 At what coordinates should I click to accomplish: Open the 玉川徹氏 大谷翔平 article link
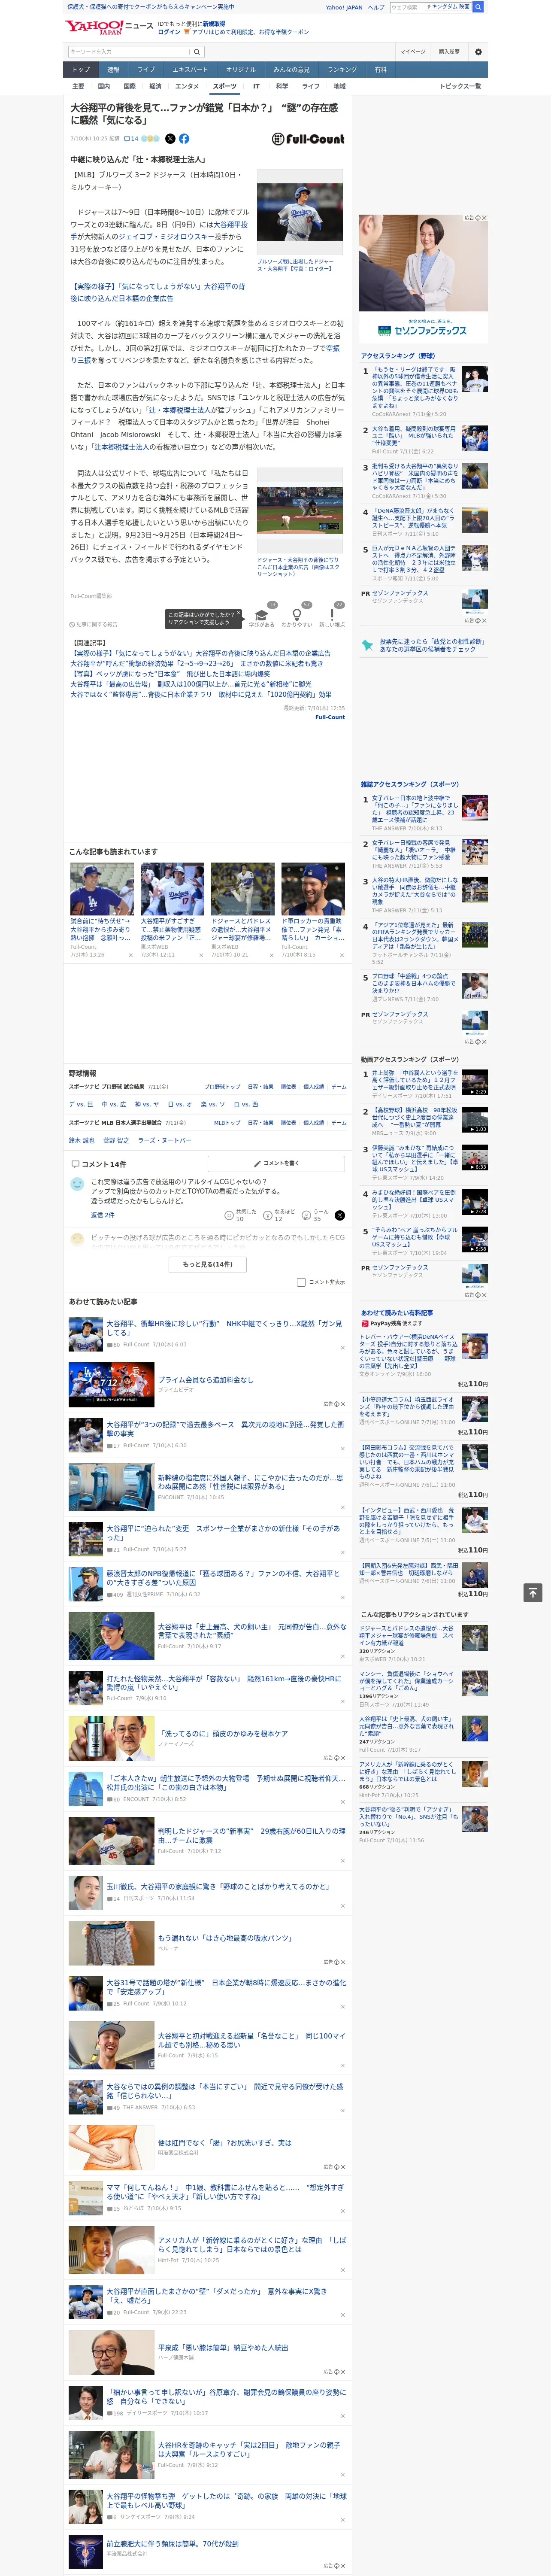(x=218, y=1886)
